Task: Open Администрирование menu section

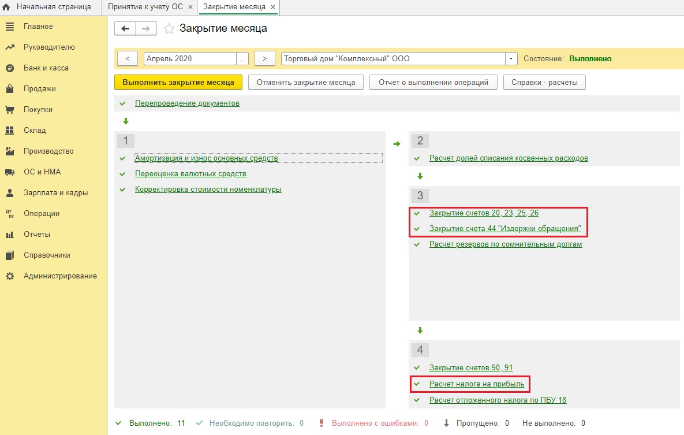Action: coord(60,276)
